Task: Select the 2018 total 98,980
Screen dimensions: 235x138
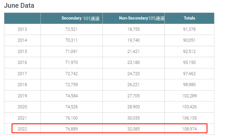Action: tap(189, 85)
